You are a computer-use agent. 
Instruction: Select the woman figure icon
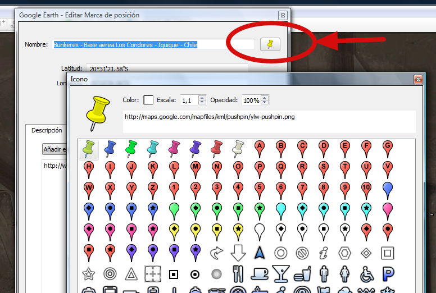(x=345, y=274)
